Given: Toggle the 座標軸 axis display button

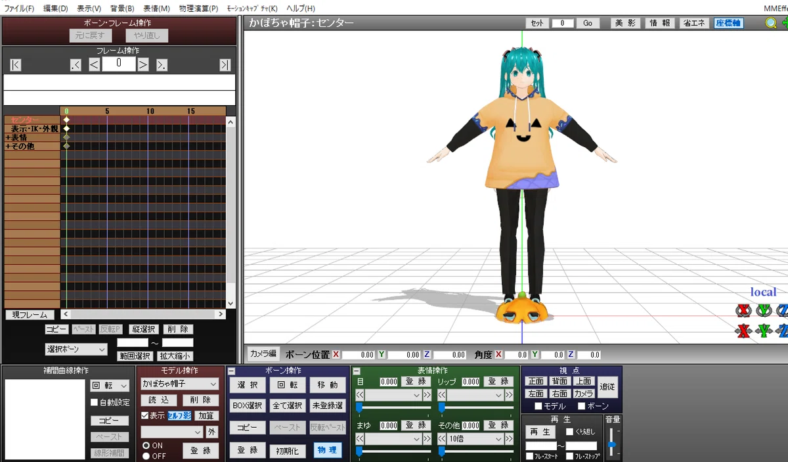Looking at the screenshot, I should 729,23.
